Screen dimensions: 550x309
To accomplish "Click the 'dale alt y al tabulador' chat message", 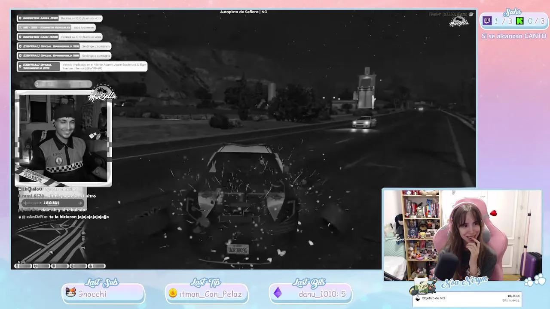I will tap(53, 210).
